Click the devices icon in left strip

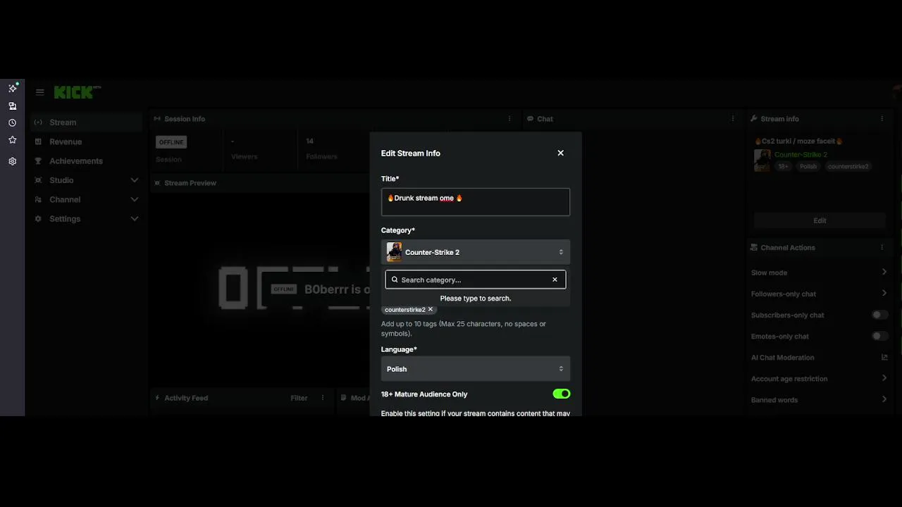point(13,106)
